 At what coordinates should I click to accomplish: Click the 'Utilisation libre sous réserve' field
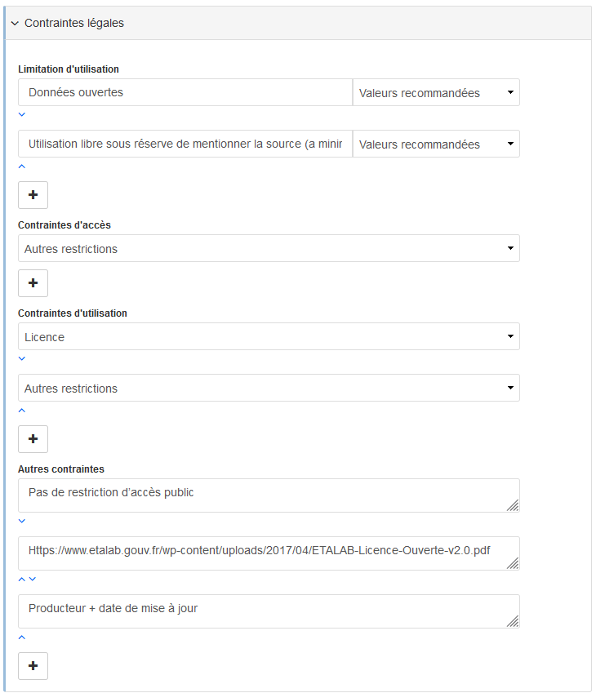tap(185, 144)
